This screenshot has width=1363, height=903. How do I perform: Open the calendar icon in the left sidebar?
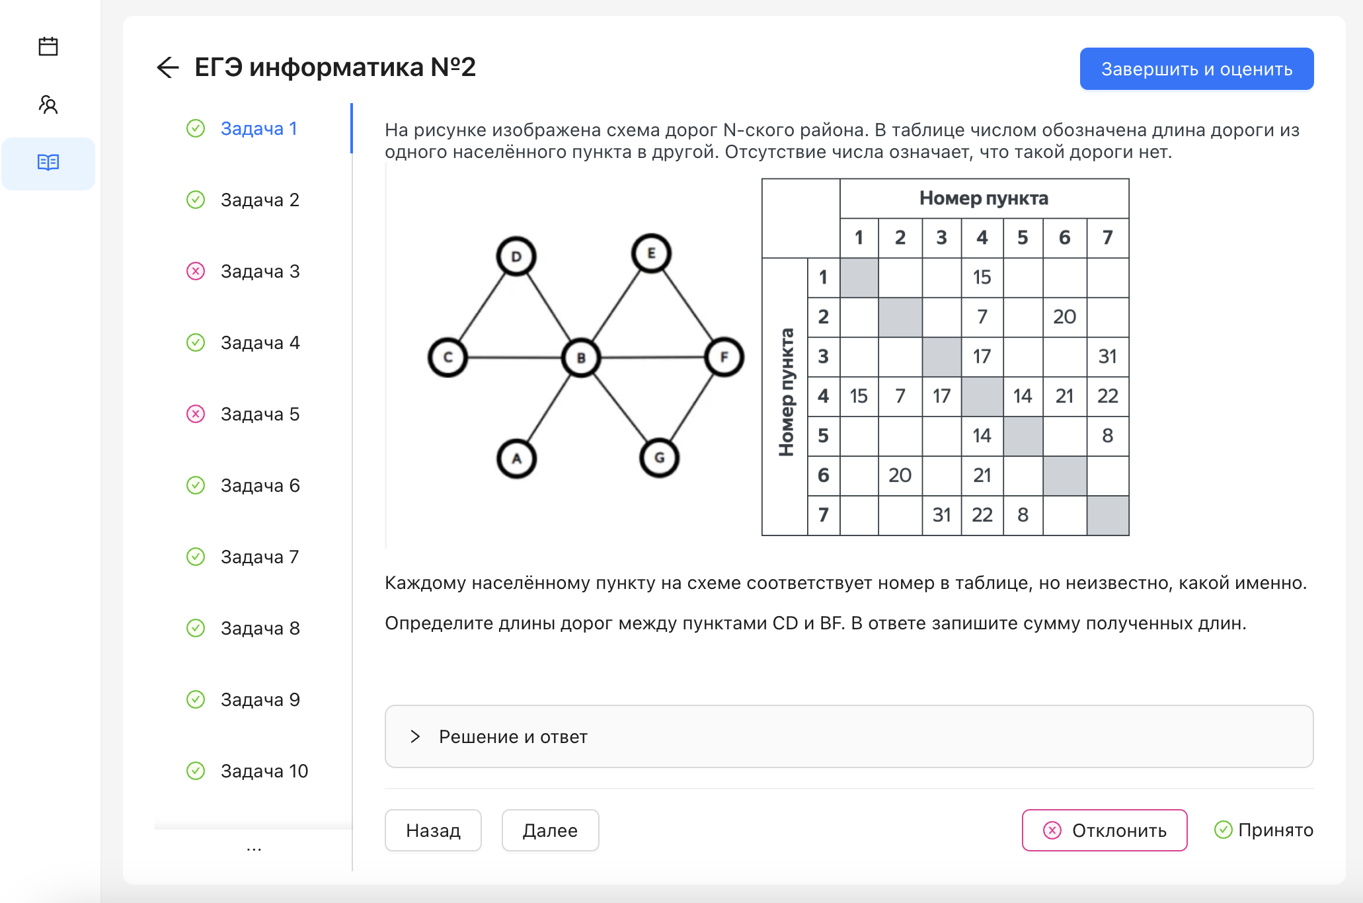[x=48, y=46]
